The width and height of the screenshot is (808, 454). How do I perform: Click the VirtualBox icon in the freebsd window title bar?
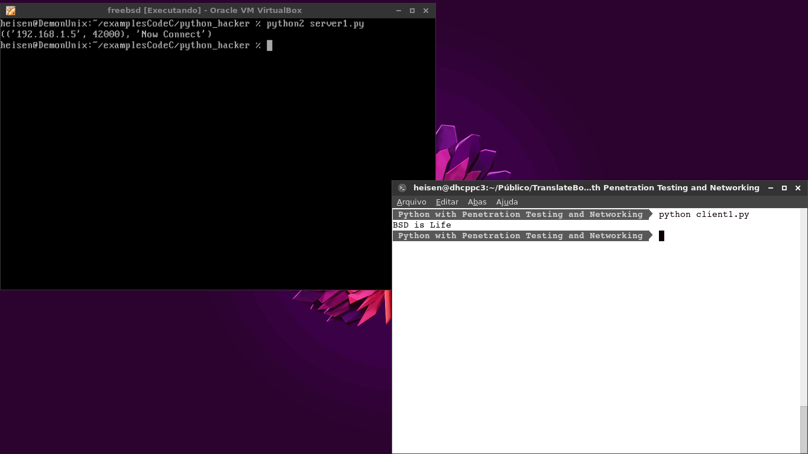pyautogui.click(x=11, y=11)
